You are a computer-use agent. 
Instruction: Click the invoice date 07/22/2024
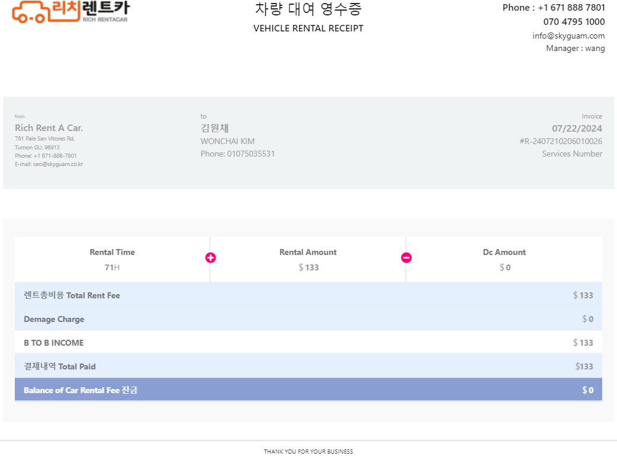click(x=577, y=128)
